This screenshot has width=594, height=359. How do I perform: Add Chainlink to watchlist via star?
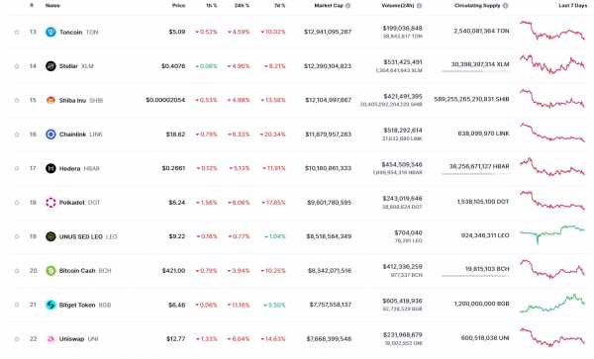point(17,135)
